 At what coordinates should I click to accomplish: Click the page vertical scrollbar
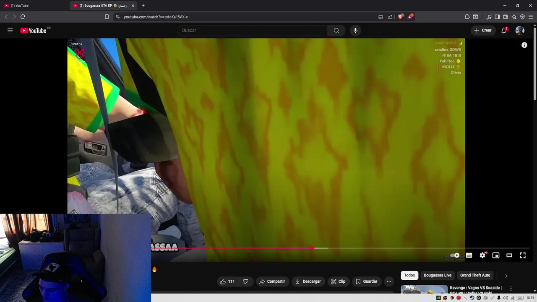pos(534,63)
